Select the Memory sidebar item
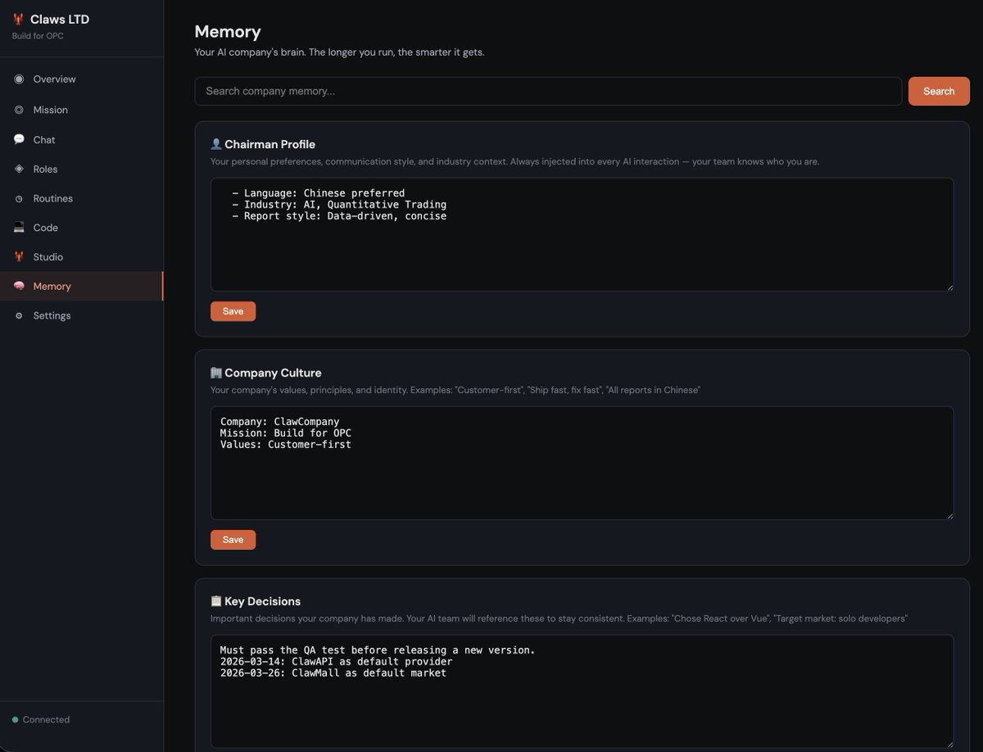The width and height of the screenshot is (983, 752). pyautogui.click(x=82, y=286)
